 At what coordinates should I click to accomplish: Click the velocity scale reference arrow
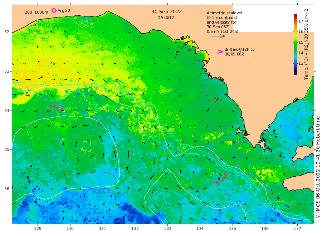(218, 36)
